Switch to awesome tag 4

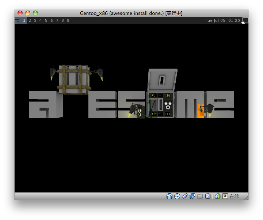(x=41, y=20)
